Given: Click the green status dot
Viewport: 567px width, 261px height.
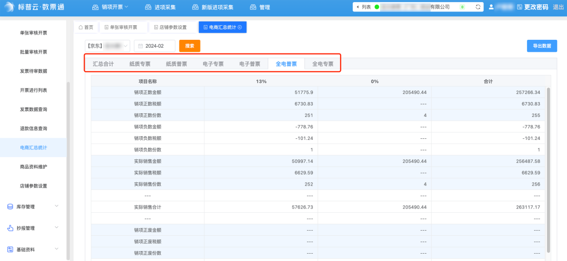Looking at the screenshot, I should tap(377, 7).
